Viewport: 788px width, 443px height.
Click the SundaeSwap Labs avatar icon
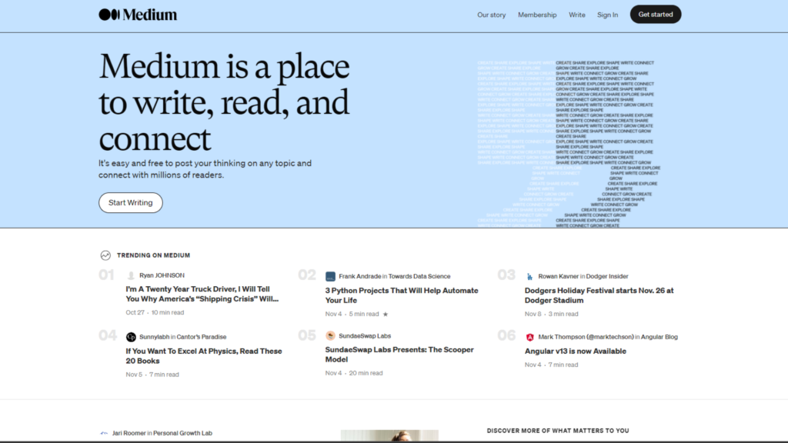[x=331, y=335]
